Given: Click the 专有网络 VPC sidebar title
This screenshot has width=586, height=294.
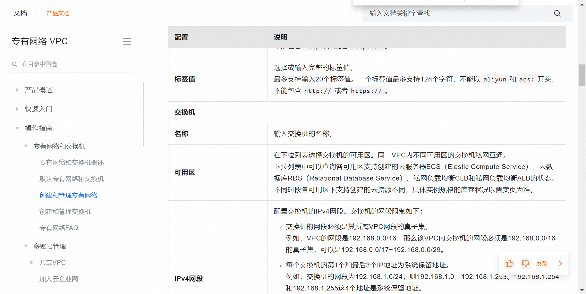Looking at the screenshot, I should (x=39, y=41).
